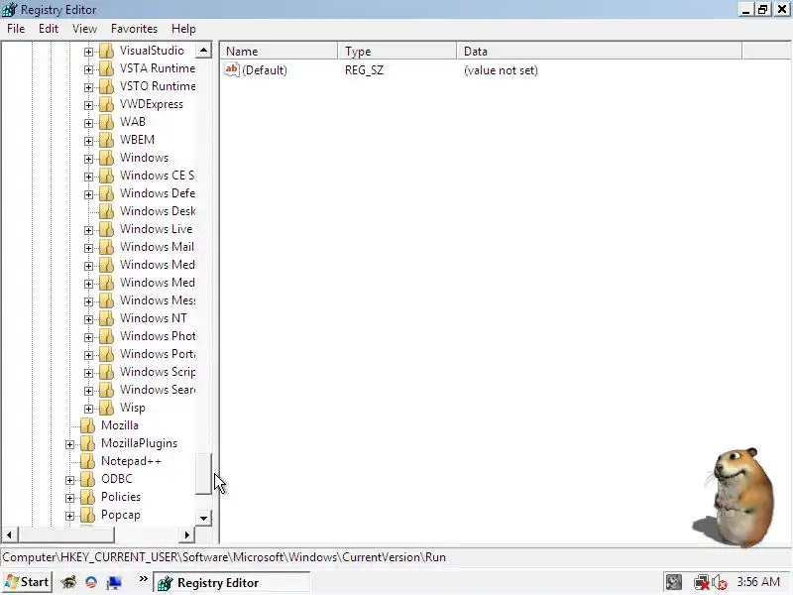The height and width of the screenshot is (595, 793).
Task: Click the raccoon icon in quick launch
Action: (68, 582)
